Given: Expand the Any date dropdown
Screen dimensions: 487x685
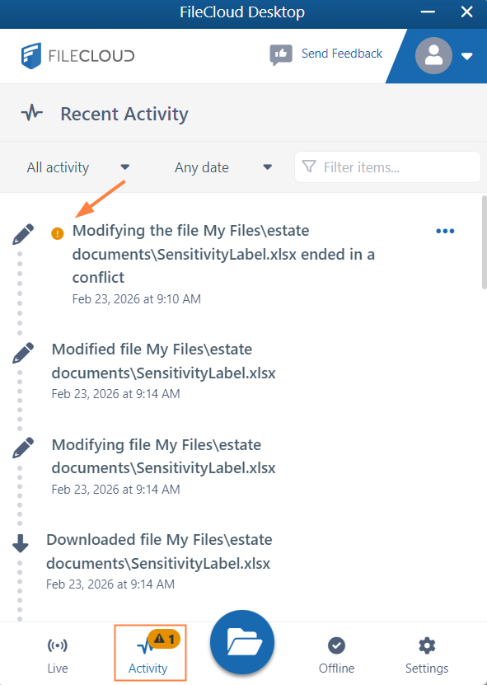Looking at the screenshot, I should (223, 167).
